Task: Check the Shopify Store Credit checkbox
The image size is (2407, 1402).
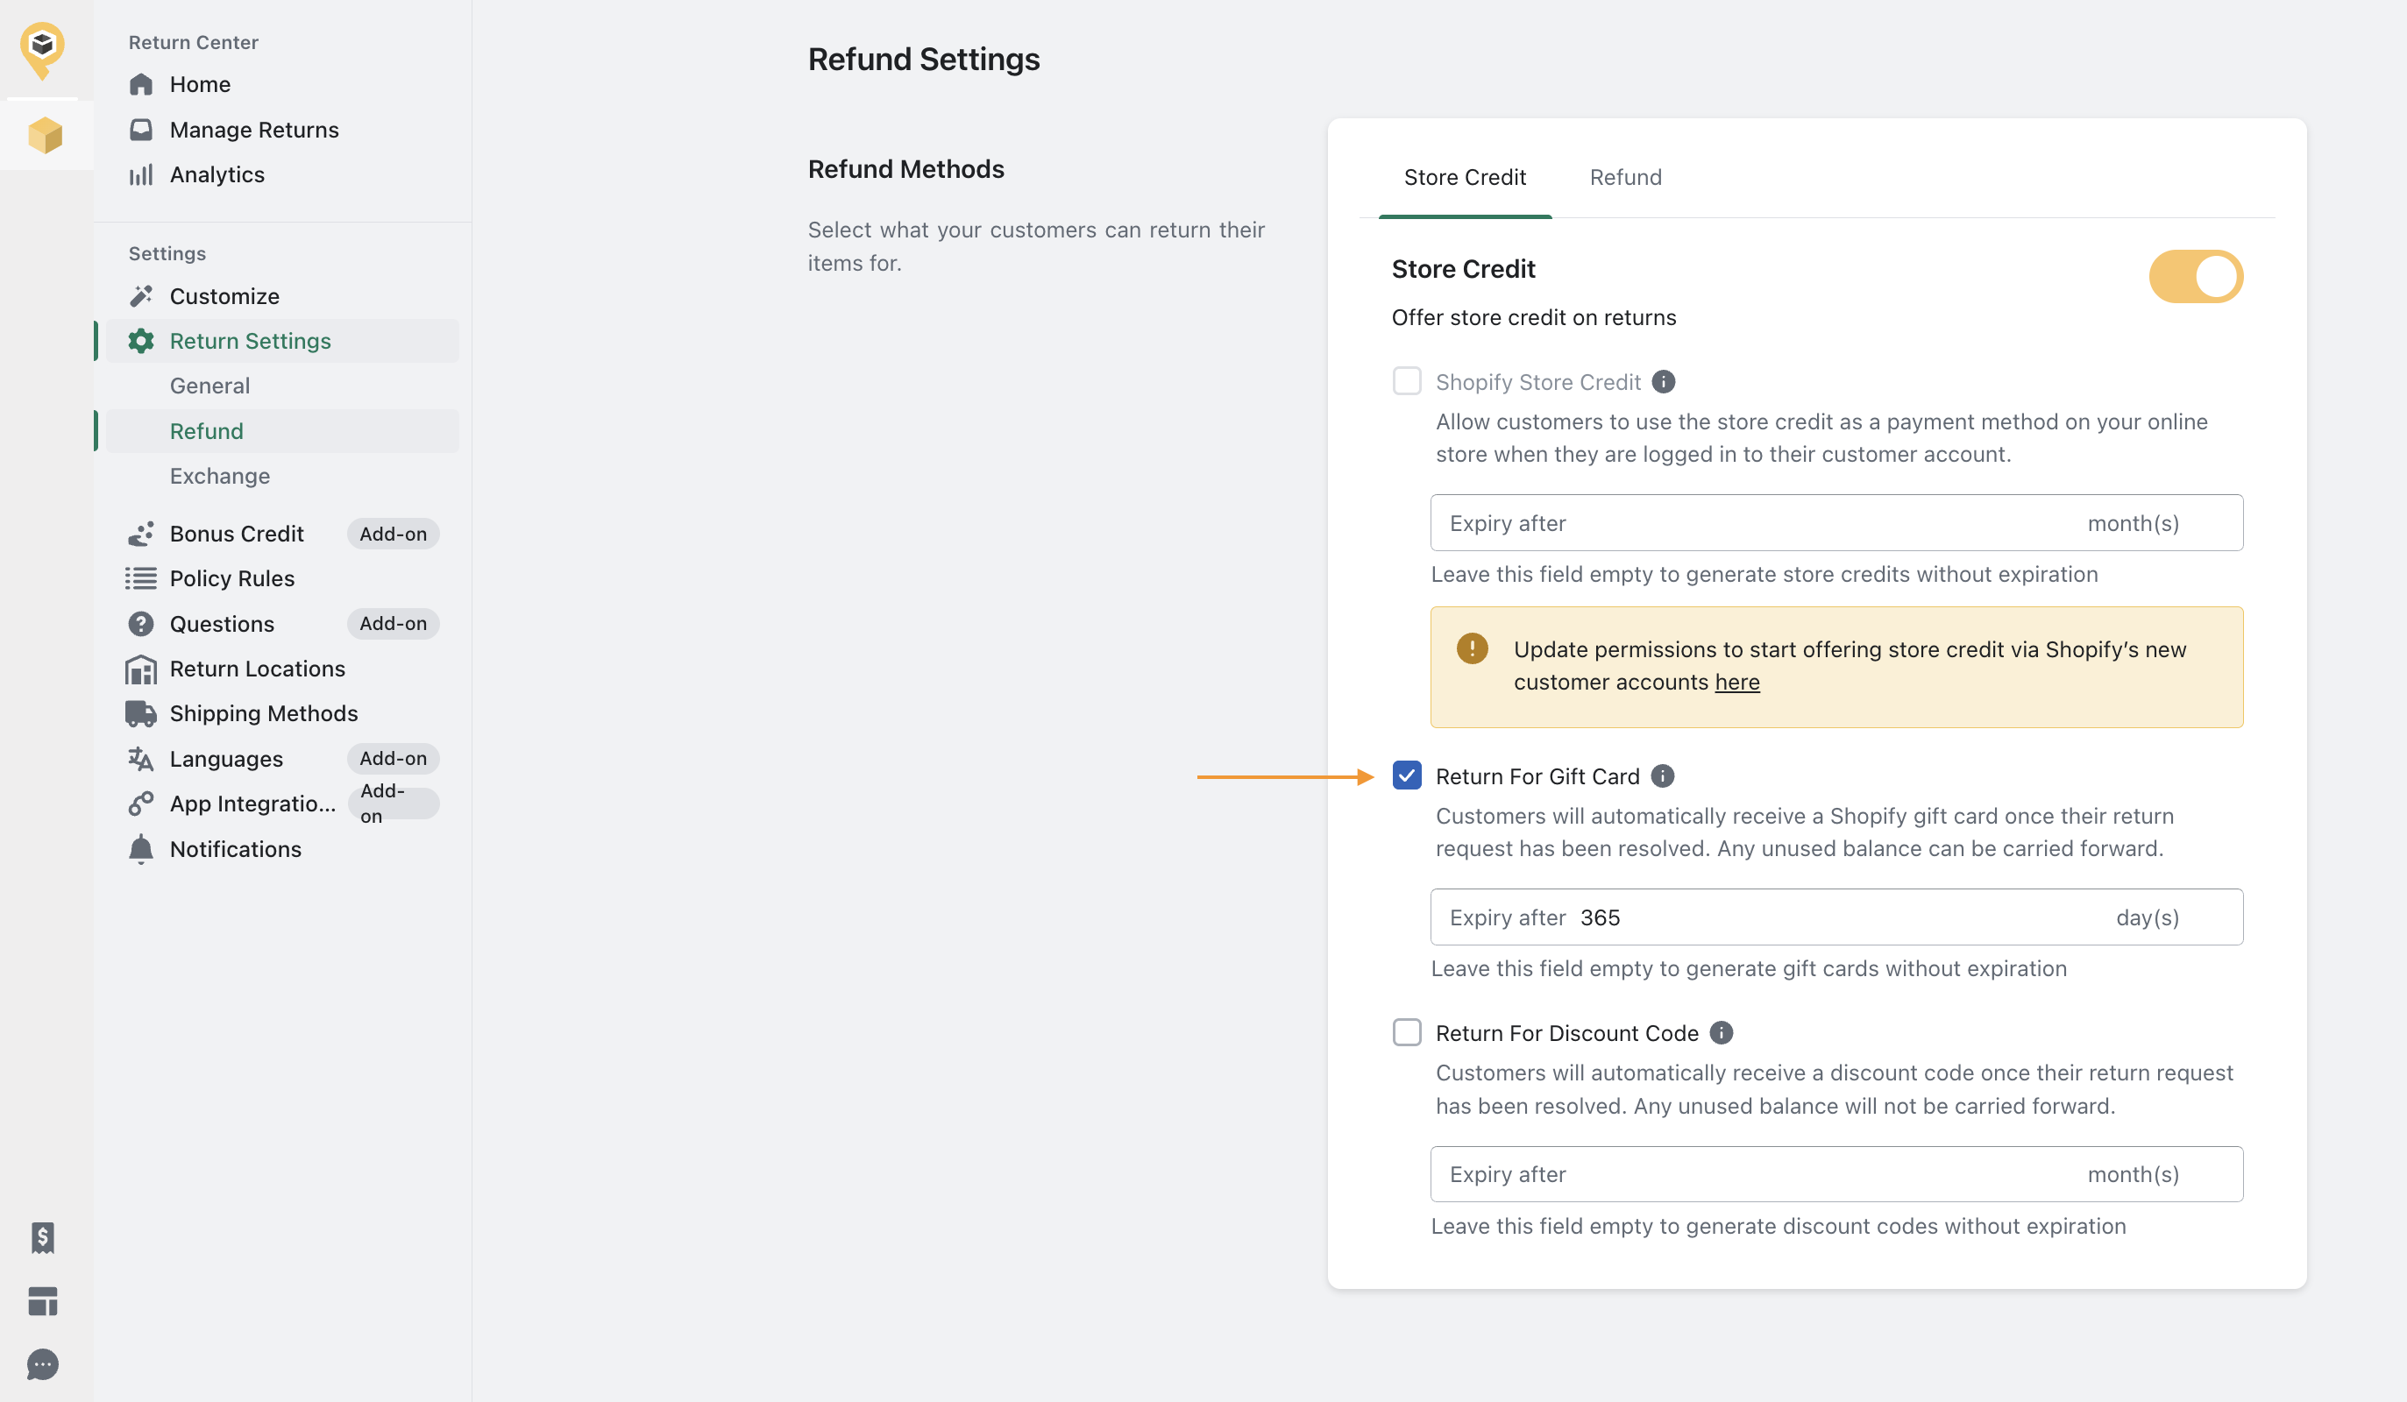Action: pos(1407,381)
